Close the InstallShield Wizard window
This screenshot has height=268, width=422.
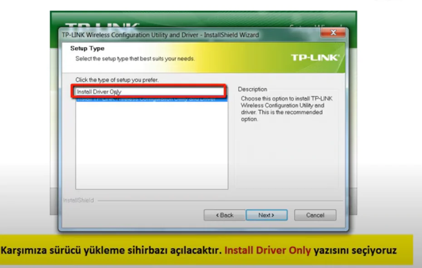333,33
